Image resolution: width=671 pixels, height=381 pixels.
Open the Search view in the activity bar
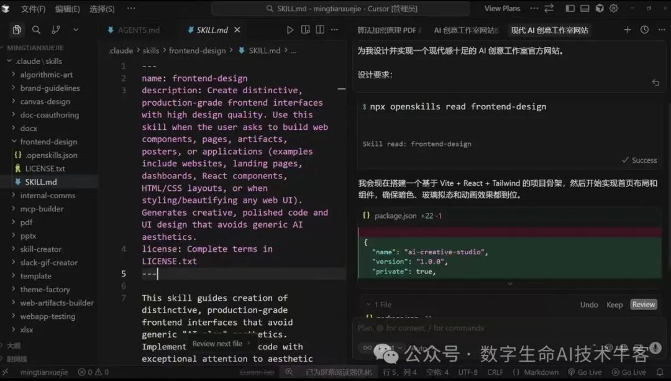[35, 29]
